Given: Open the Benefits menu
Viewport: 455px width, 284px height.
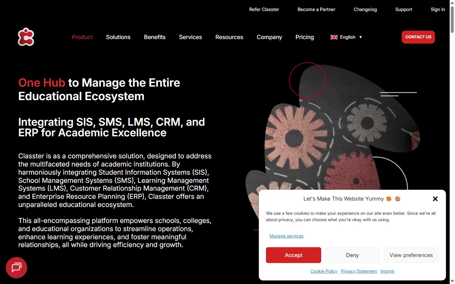Looking at the screenshot, I should pos(155,37).
